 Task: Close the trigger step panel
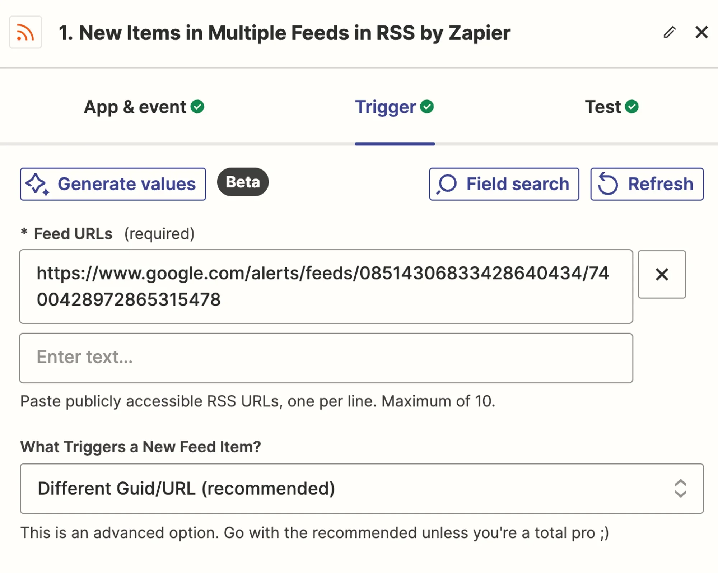tap(701, 32)
